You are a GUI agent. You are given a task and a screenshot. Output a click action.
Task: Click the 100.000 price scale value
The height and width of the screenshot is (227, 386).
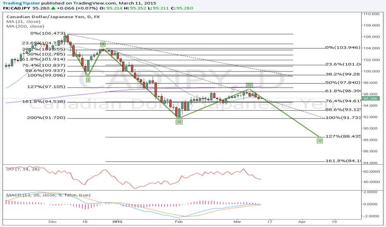pyautogui.click(x=371, y=71)
